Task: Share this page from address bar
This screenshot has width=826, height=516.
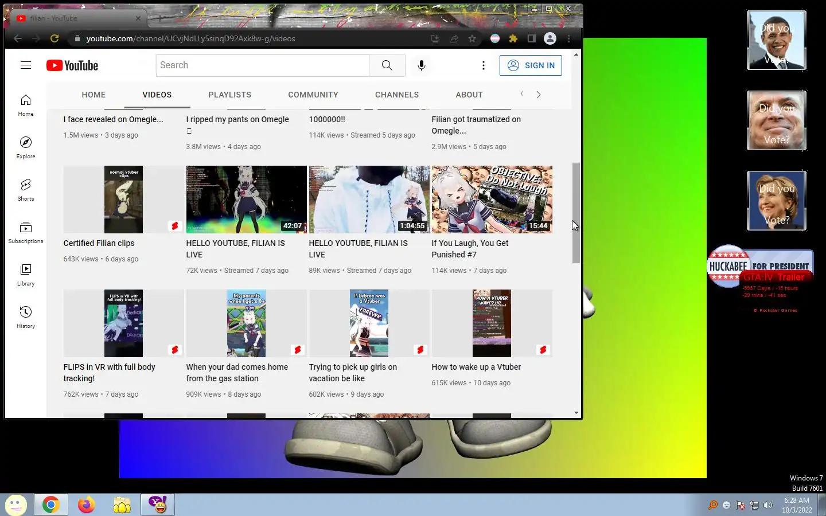Action: (454, 38)
